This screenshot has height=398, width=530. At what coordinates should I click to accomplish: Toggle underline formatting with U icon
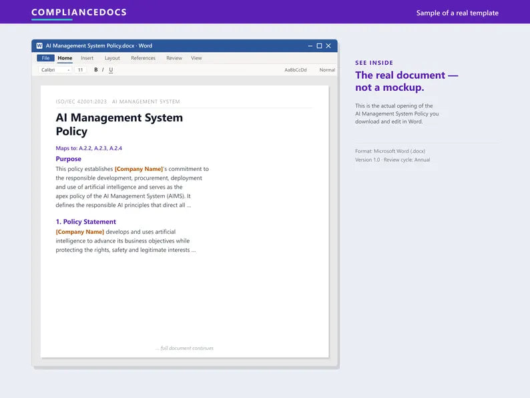(x=111, y=69)
